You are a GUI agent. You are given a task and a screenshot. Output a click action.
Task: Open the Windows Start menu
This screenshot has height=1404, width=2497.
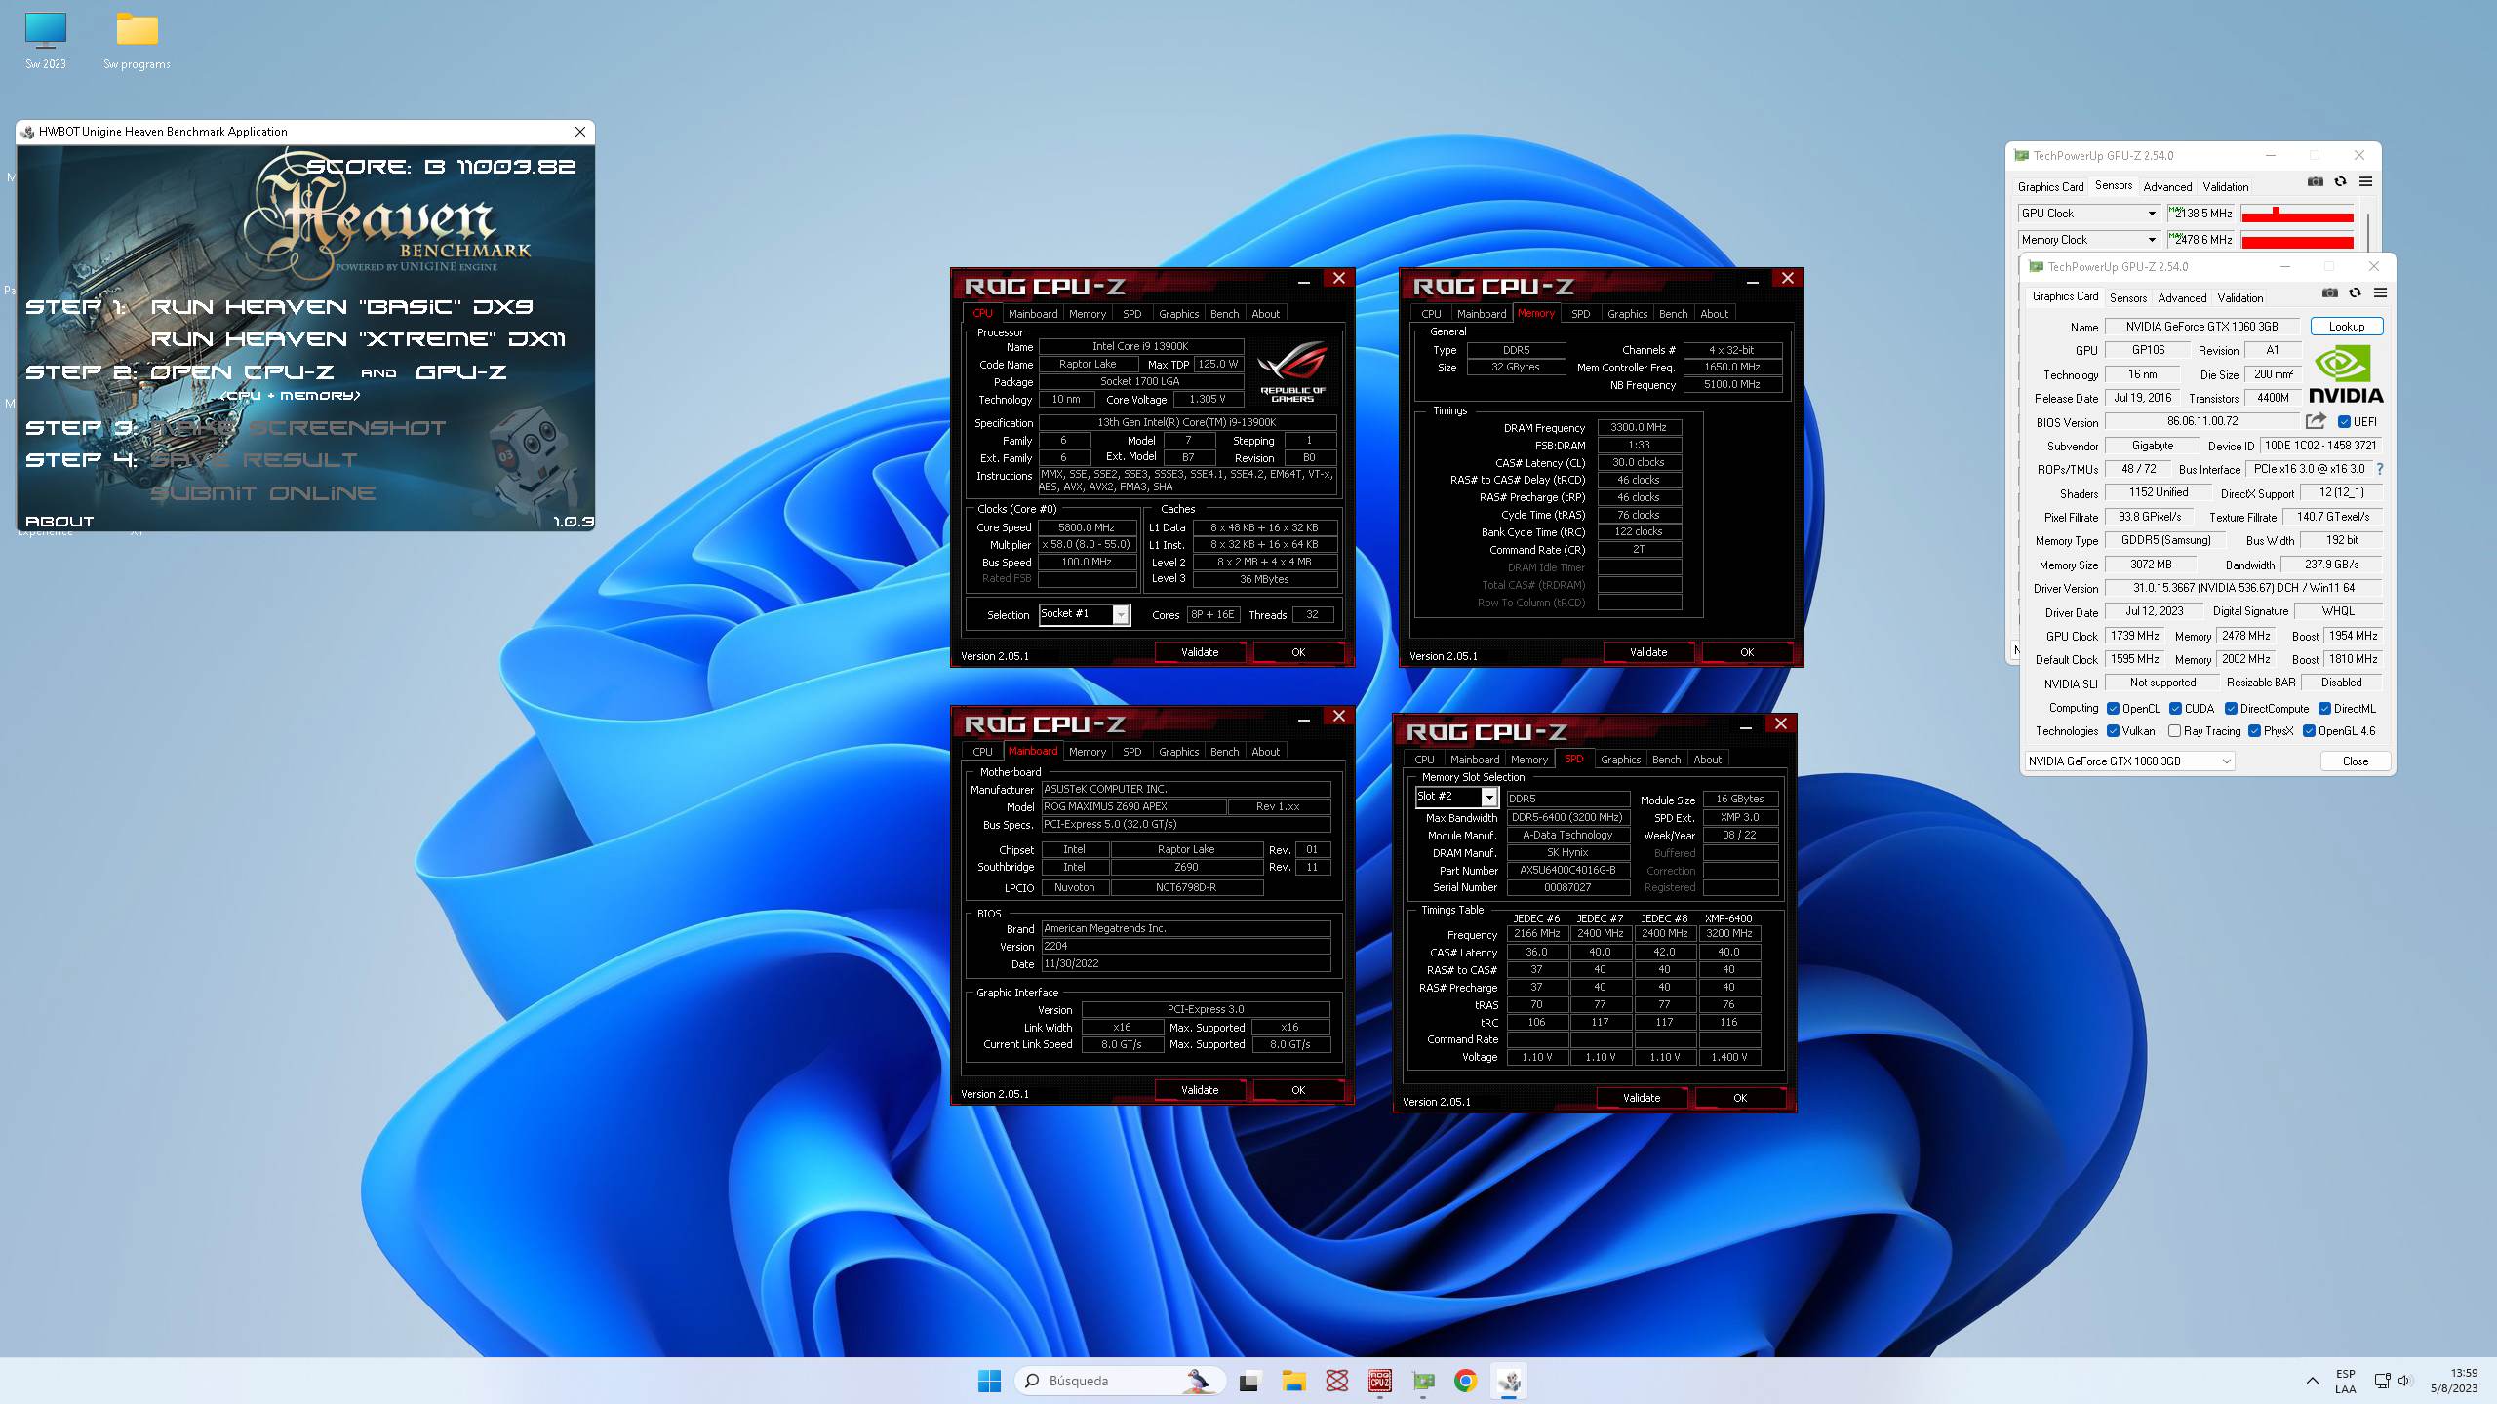pyautogui.click(x=989, y=1381)
